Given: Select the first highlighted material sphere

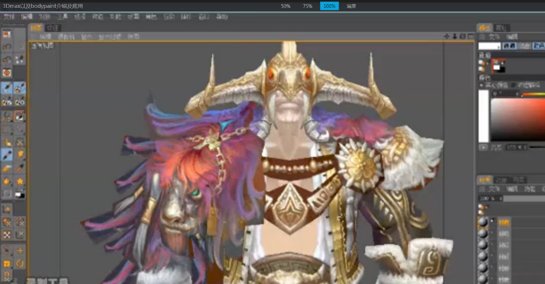Looking at the screenshot, I should point(483,223).
